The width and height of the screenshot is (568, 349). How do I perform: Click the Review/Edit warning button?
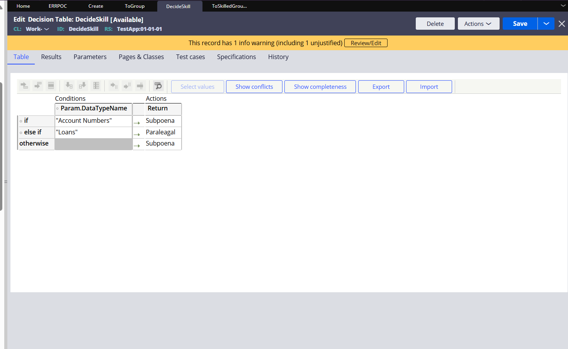click(366, 43)
